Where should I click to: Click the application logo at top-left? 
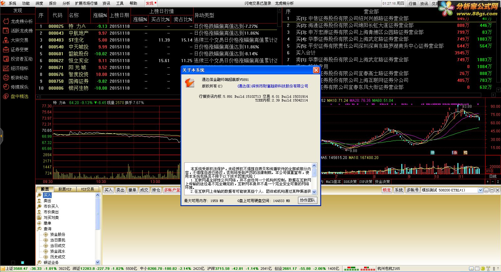[x=3, y=3]
